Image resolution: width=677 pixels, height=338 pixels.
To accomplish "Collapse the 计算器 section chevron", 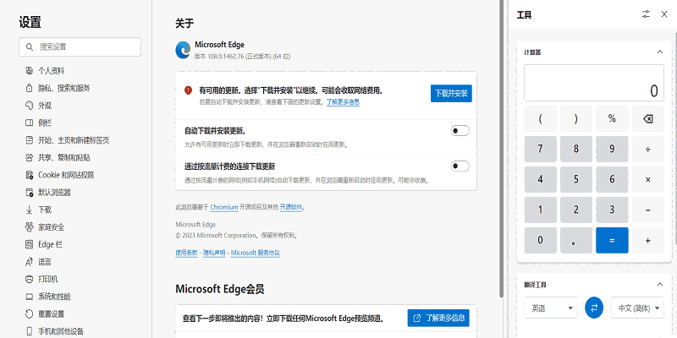I will [660, 52].
